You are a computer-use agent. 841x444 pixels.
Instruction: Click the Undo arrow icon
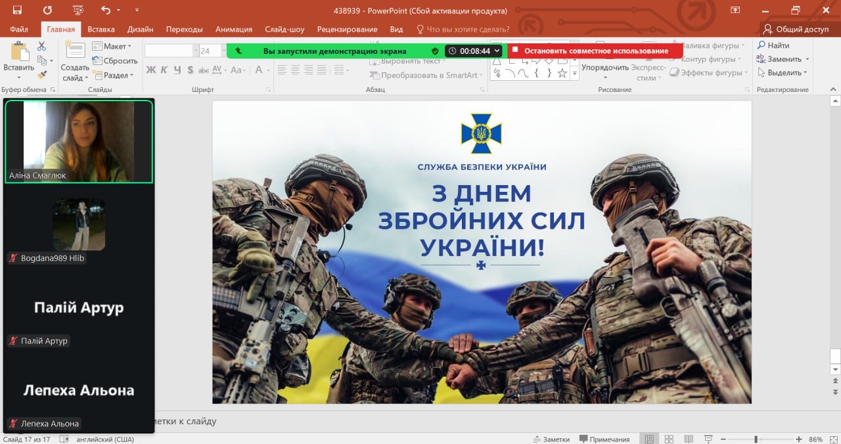106,10
